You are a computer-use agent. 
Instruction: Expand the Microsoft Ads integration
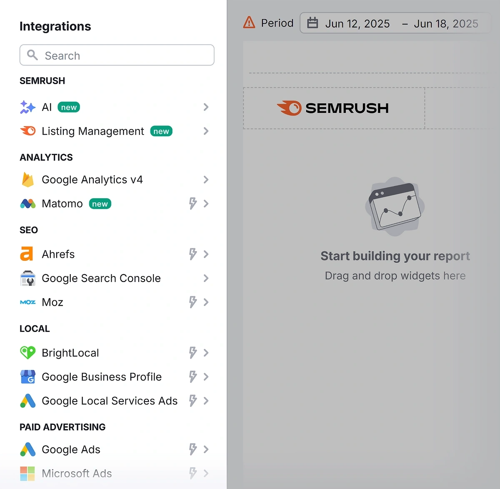pyautogui.click(x=206, y=473)
